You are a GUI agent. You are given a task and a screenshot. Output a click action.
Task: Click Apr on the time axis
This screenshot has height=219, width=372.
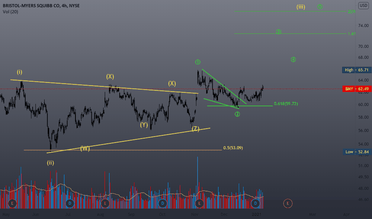click(346, 214)
